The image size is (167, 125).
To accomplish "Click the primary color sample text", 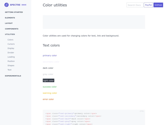I will 50,56.
